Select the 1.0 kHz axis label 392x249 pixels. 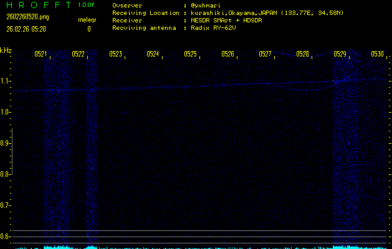pos(6,112)
